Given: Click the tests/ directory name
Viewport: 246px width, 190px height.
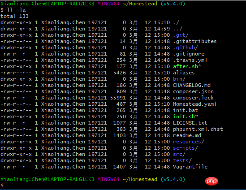Looking at the screenshot, I should click(x=182, y=160).
